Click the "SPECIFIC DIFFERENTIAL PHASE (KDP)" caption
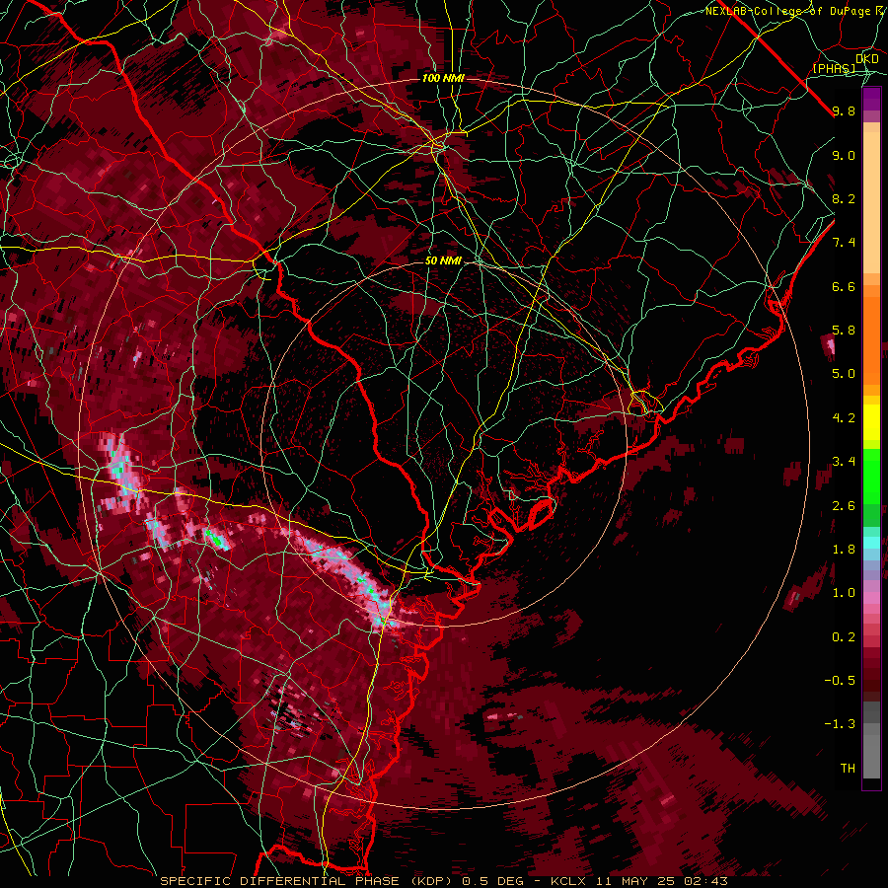Image resolution: width=888 pixels, height=888 pixels. point(309,881)
